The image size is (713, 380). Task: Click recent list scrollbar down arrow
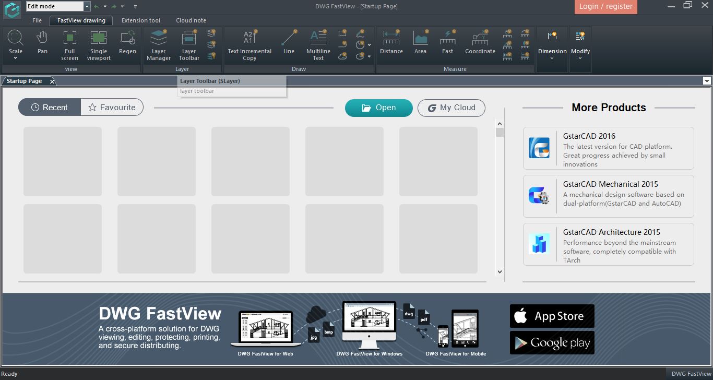(x=500, y=271)
